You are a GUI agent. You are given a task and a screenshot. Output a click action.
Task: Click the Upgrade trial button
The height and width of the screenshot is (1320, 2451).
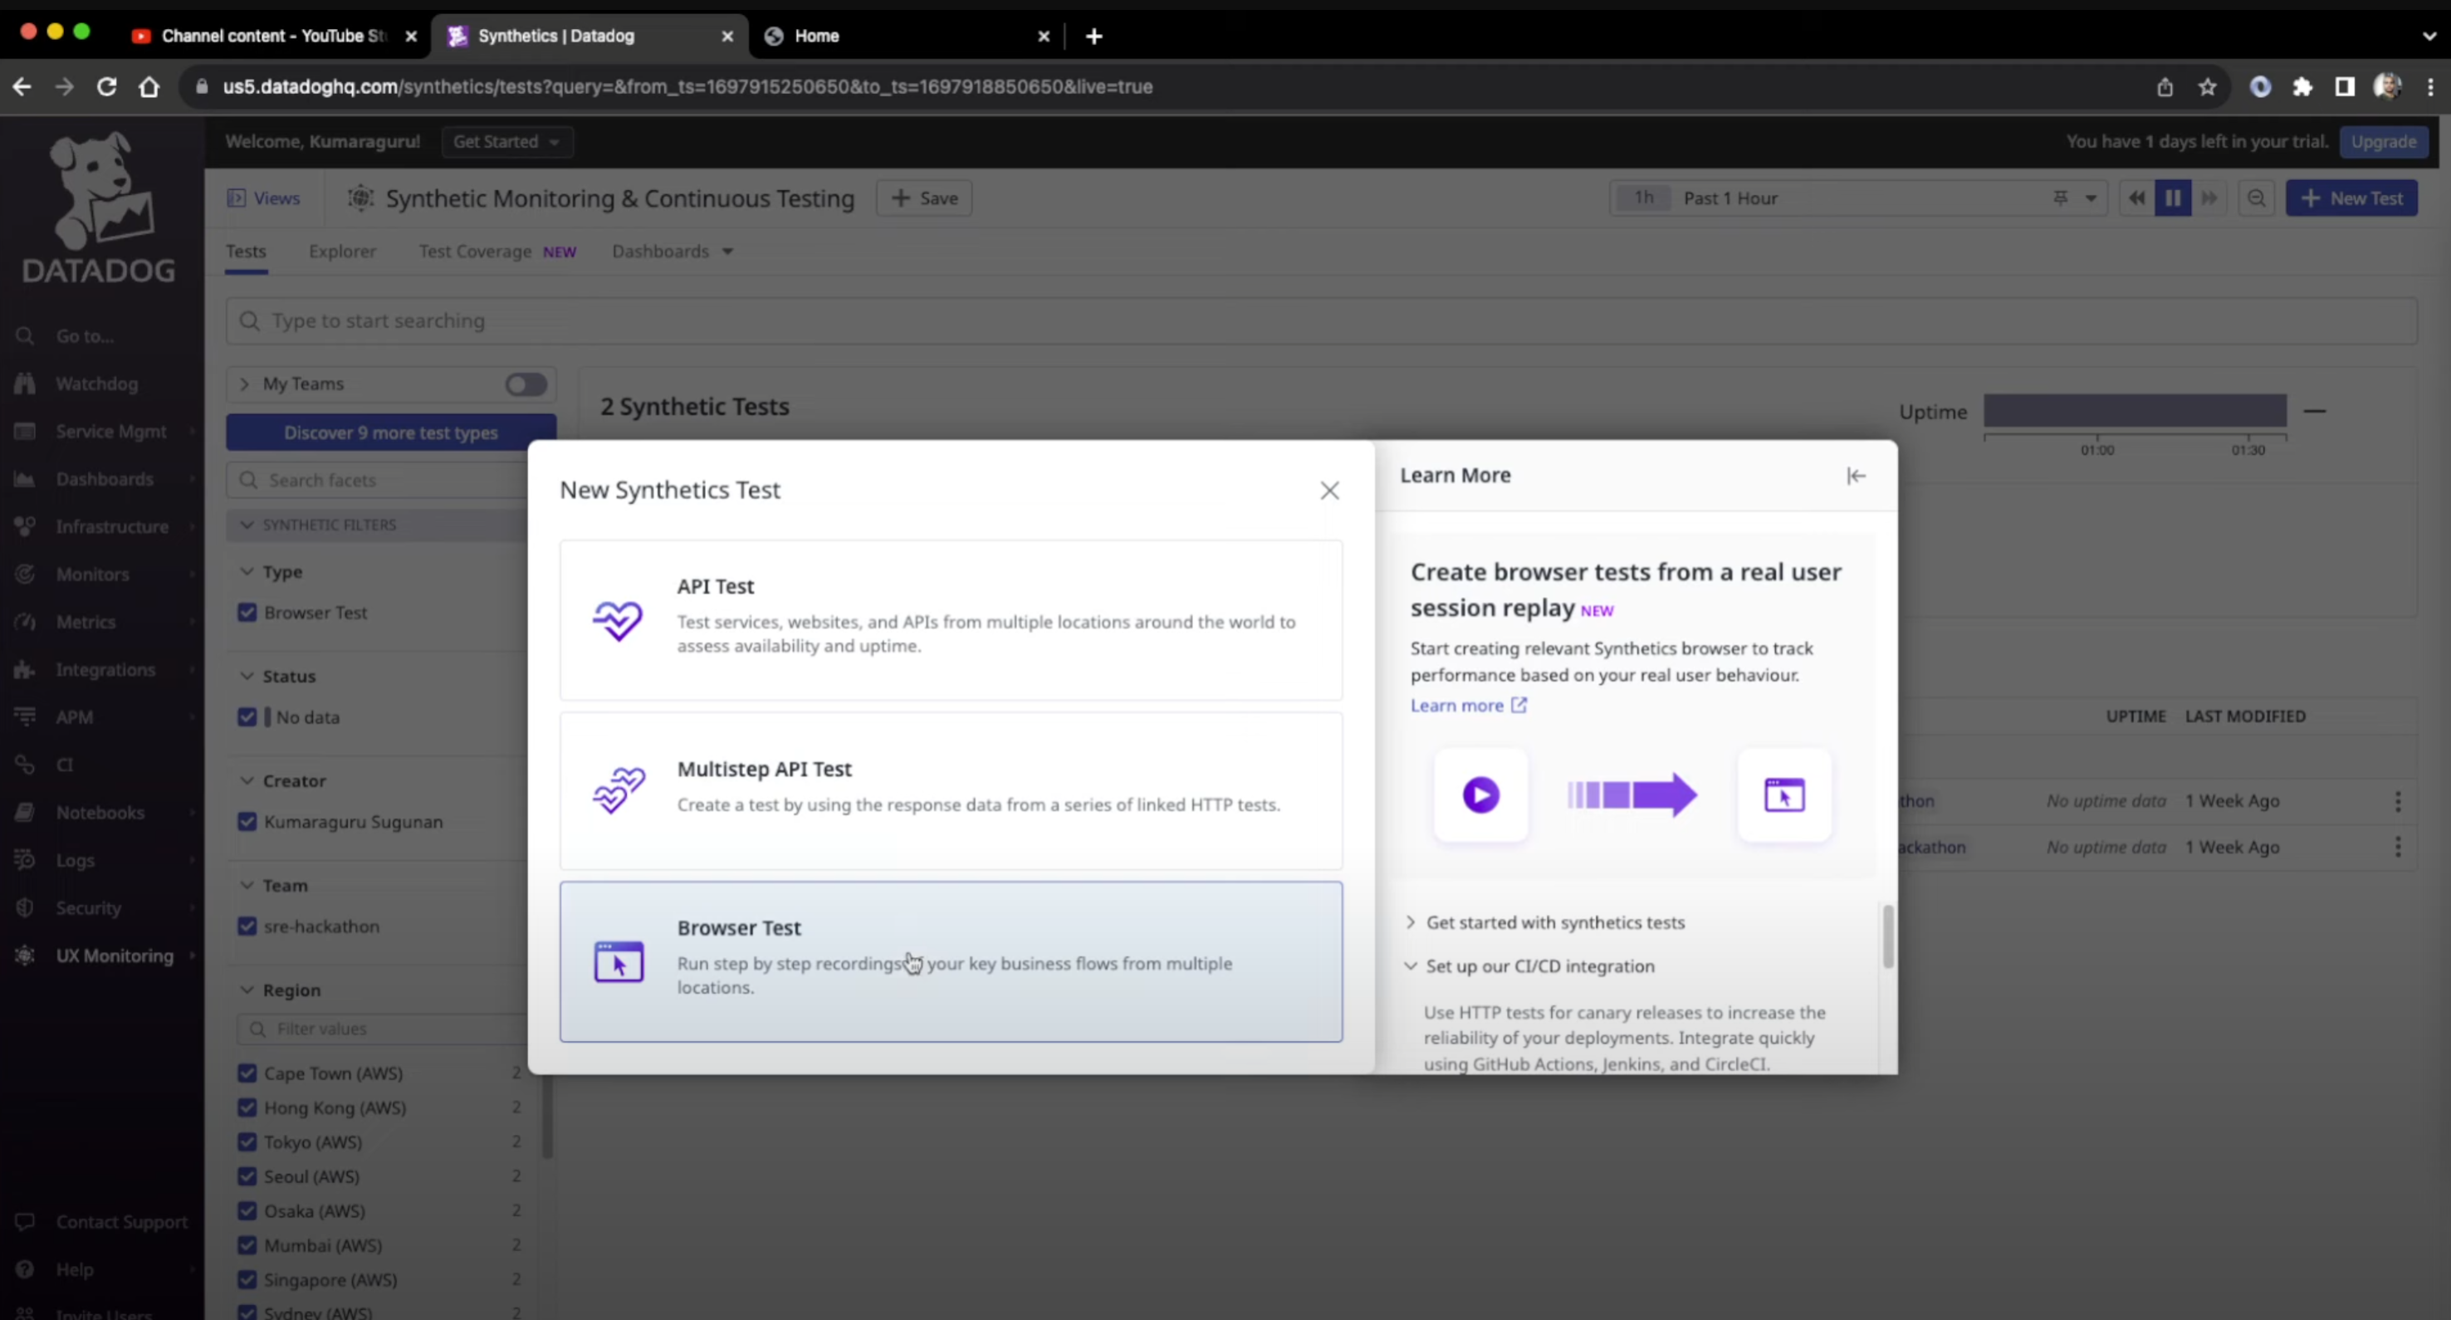click(2384, 141)
